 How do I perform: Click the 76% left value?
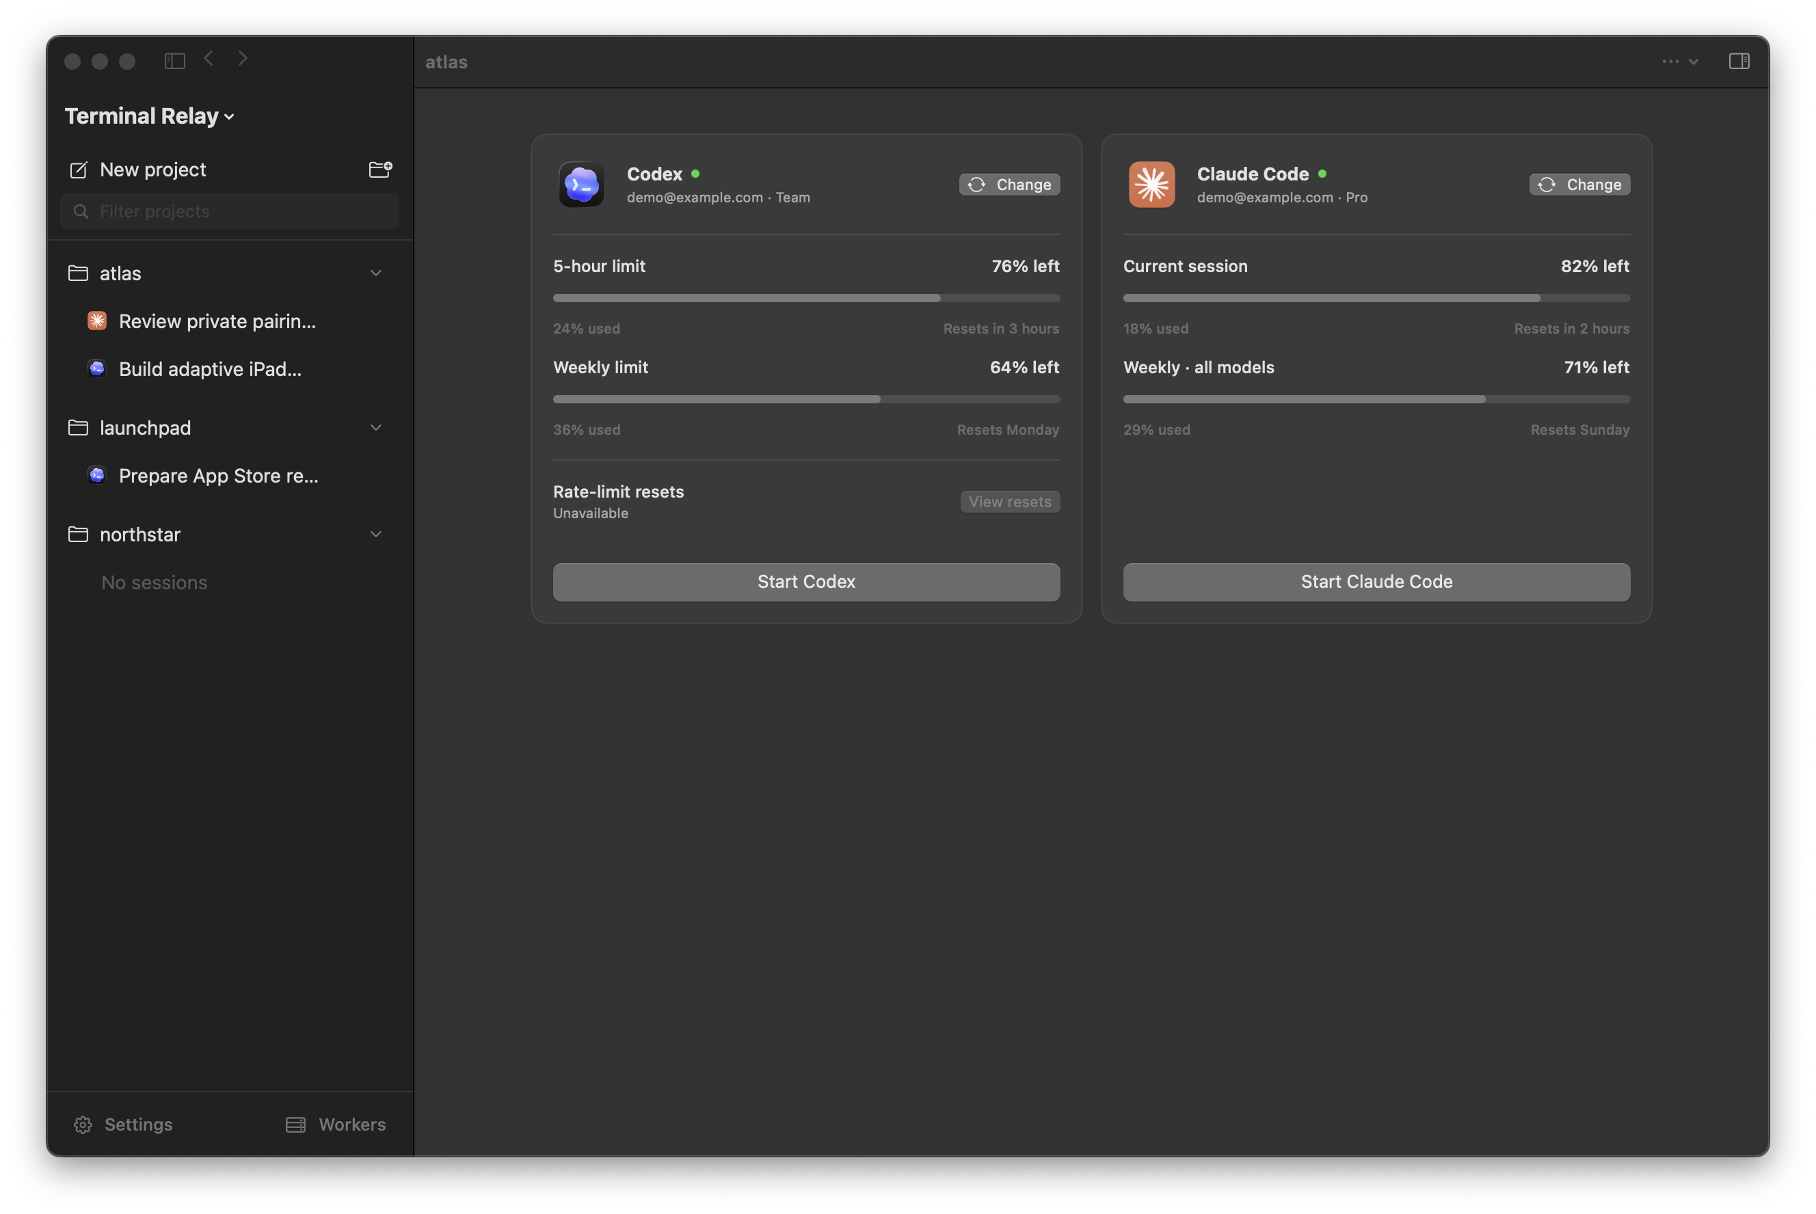pos(1026,267)
